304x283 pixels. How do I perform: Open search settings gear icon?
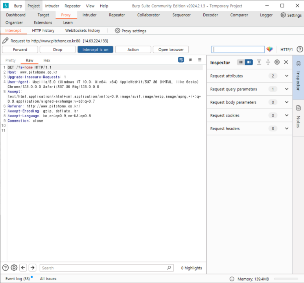point(14,268)
